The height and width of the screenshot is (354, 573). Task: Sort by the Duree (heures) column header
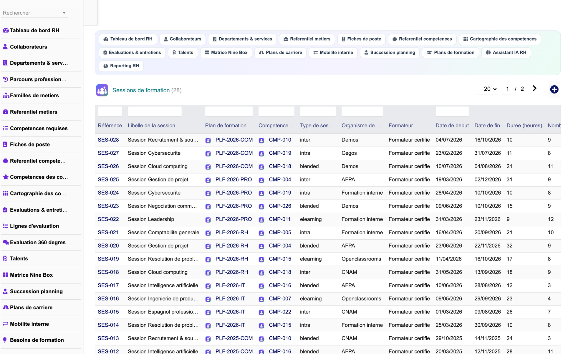pos(524,126)
